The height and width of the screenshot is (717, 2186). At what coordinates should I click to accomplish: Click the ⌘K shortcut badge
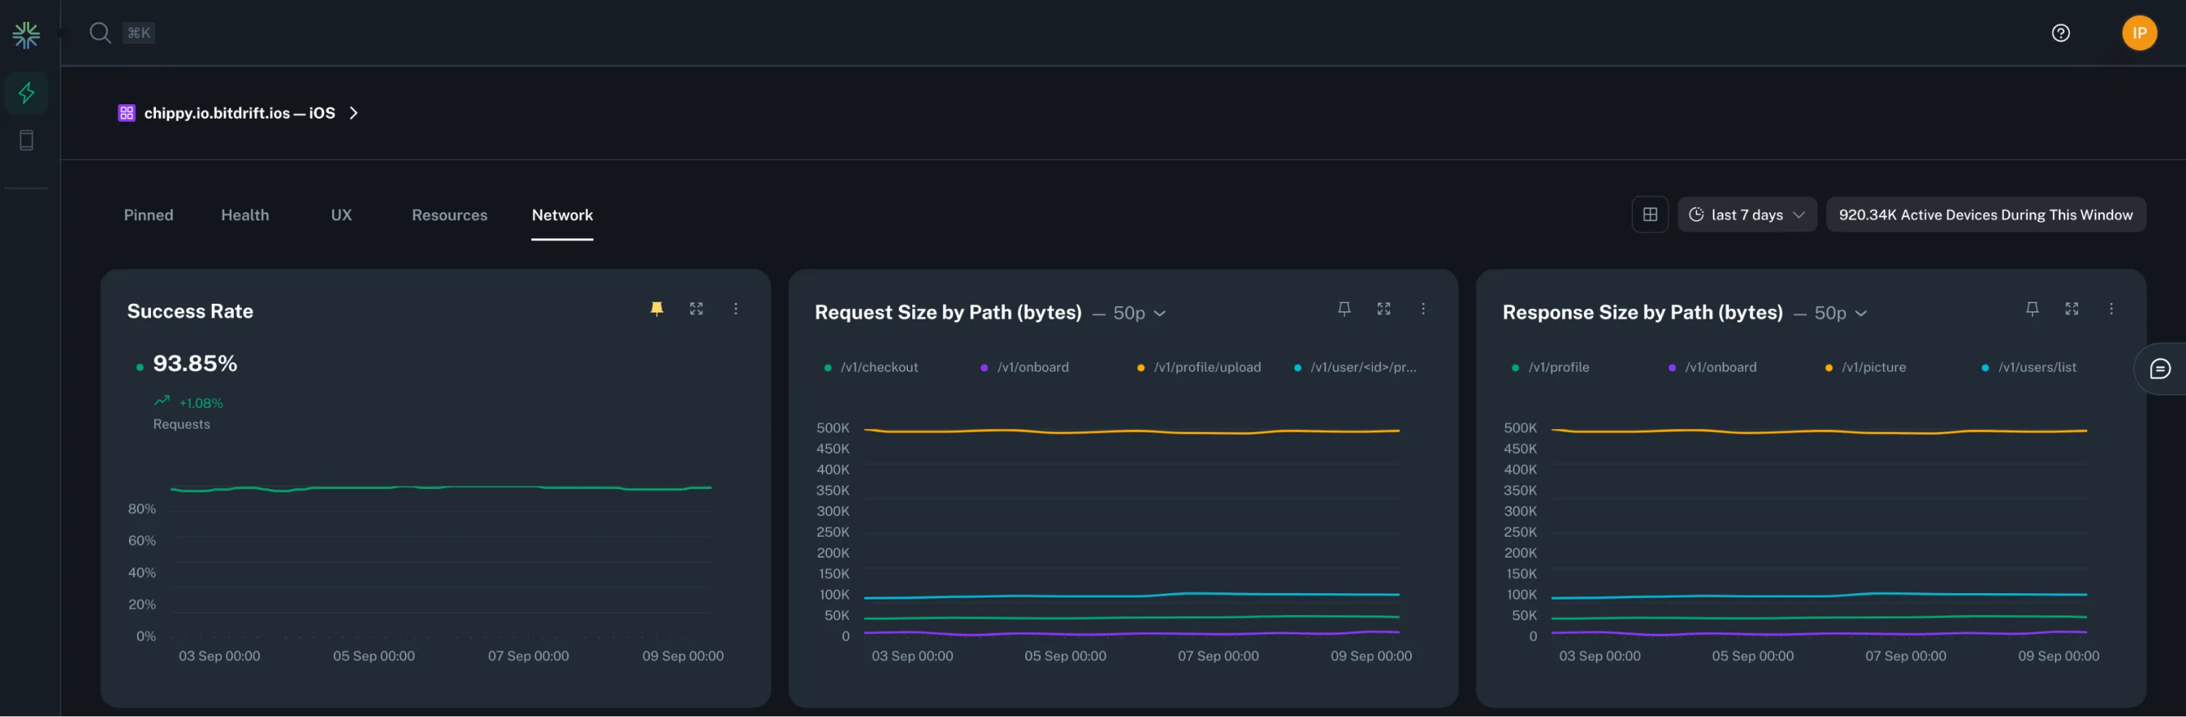138,33
